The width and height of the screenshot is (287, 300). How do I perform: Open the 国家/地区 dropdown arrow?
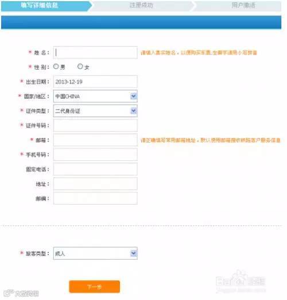click(x=134, y=96)
